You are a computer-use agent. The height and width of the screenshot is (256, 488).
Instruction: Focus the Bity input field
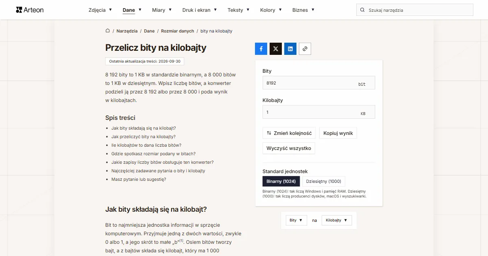point(319,83)
